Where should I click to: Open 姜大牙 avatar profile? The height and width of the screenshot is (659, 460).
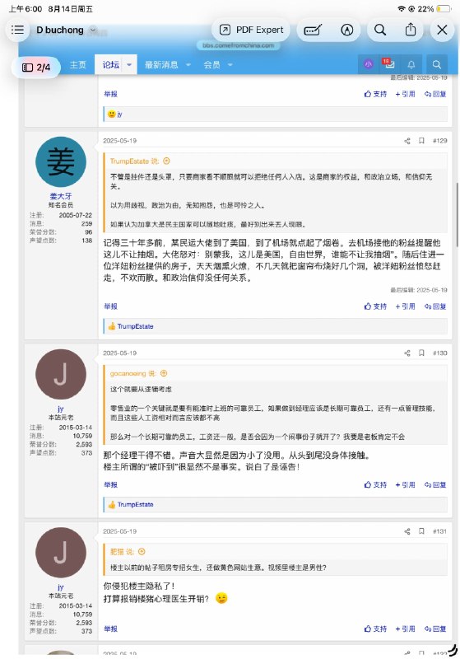(x=61, y=161)
